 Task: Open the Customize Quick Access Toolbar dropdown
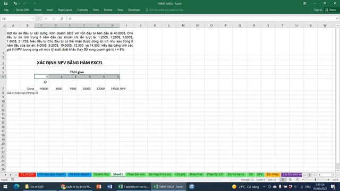pyautogui.click(x=35, y=4)
